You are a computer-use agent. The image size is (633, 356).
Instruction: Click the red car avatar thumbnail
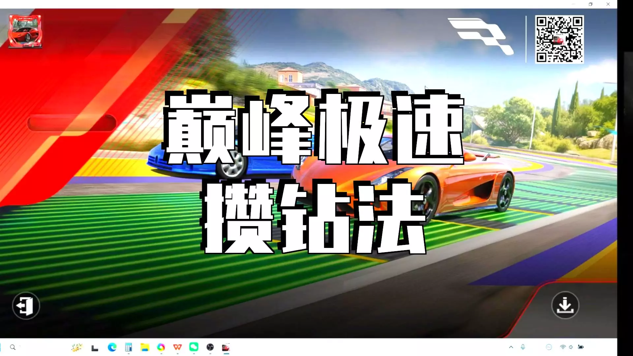pyautogui.click(x=25, y=31)
